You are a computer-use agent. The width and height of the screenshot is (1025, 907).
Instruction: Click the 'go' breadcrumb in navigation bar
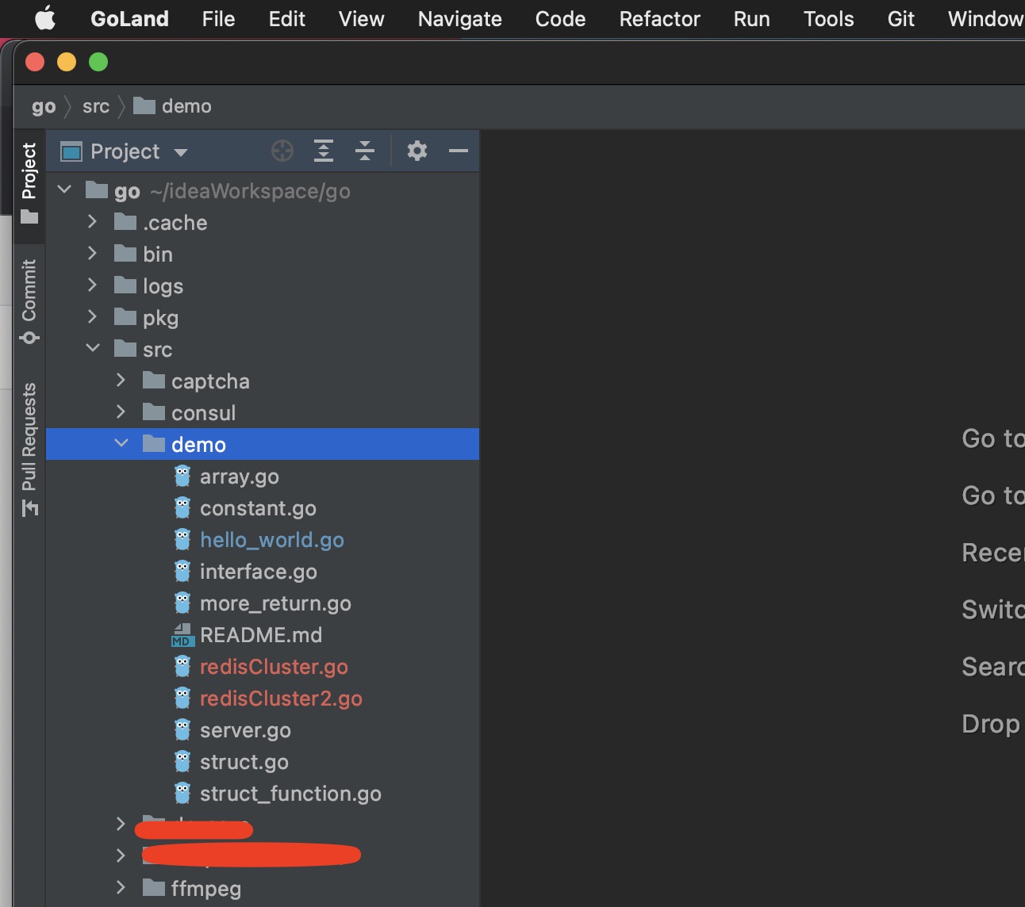[44, 106]
